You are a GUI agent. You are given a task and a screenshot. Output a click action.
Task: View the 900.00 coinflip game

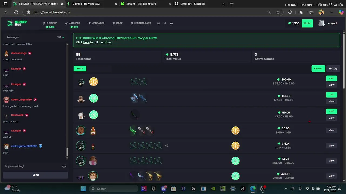click(331, 85)
